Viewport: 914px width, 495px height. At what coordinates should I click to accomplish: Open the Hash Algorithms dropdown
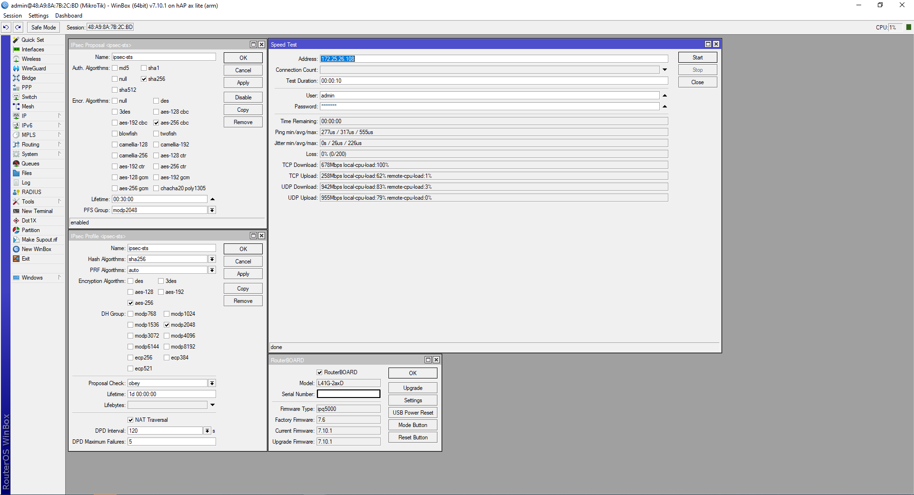212,259
